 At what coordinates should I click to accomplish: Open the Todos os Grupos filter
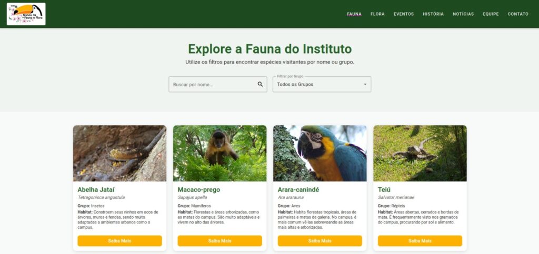coord(322,84)
